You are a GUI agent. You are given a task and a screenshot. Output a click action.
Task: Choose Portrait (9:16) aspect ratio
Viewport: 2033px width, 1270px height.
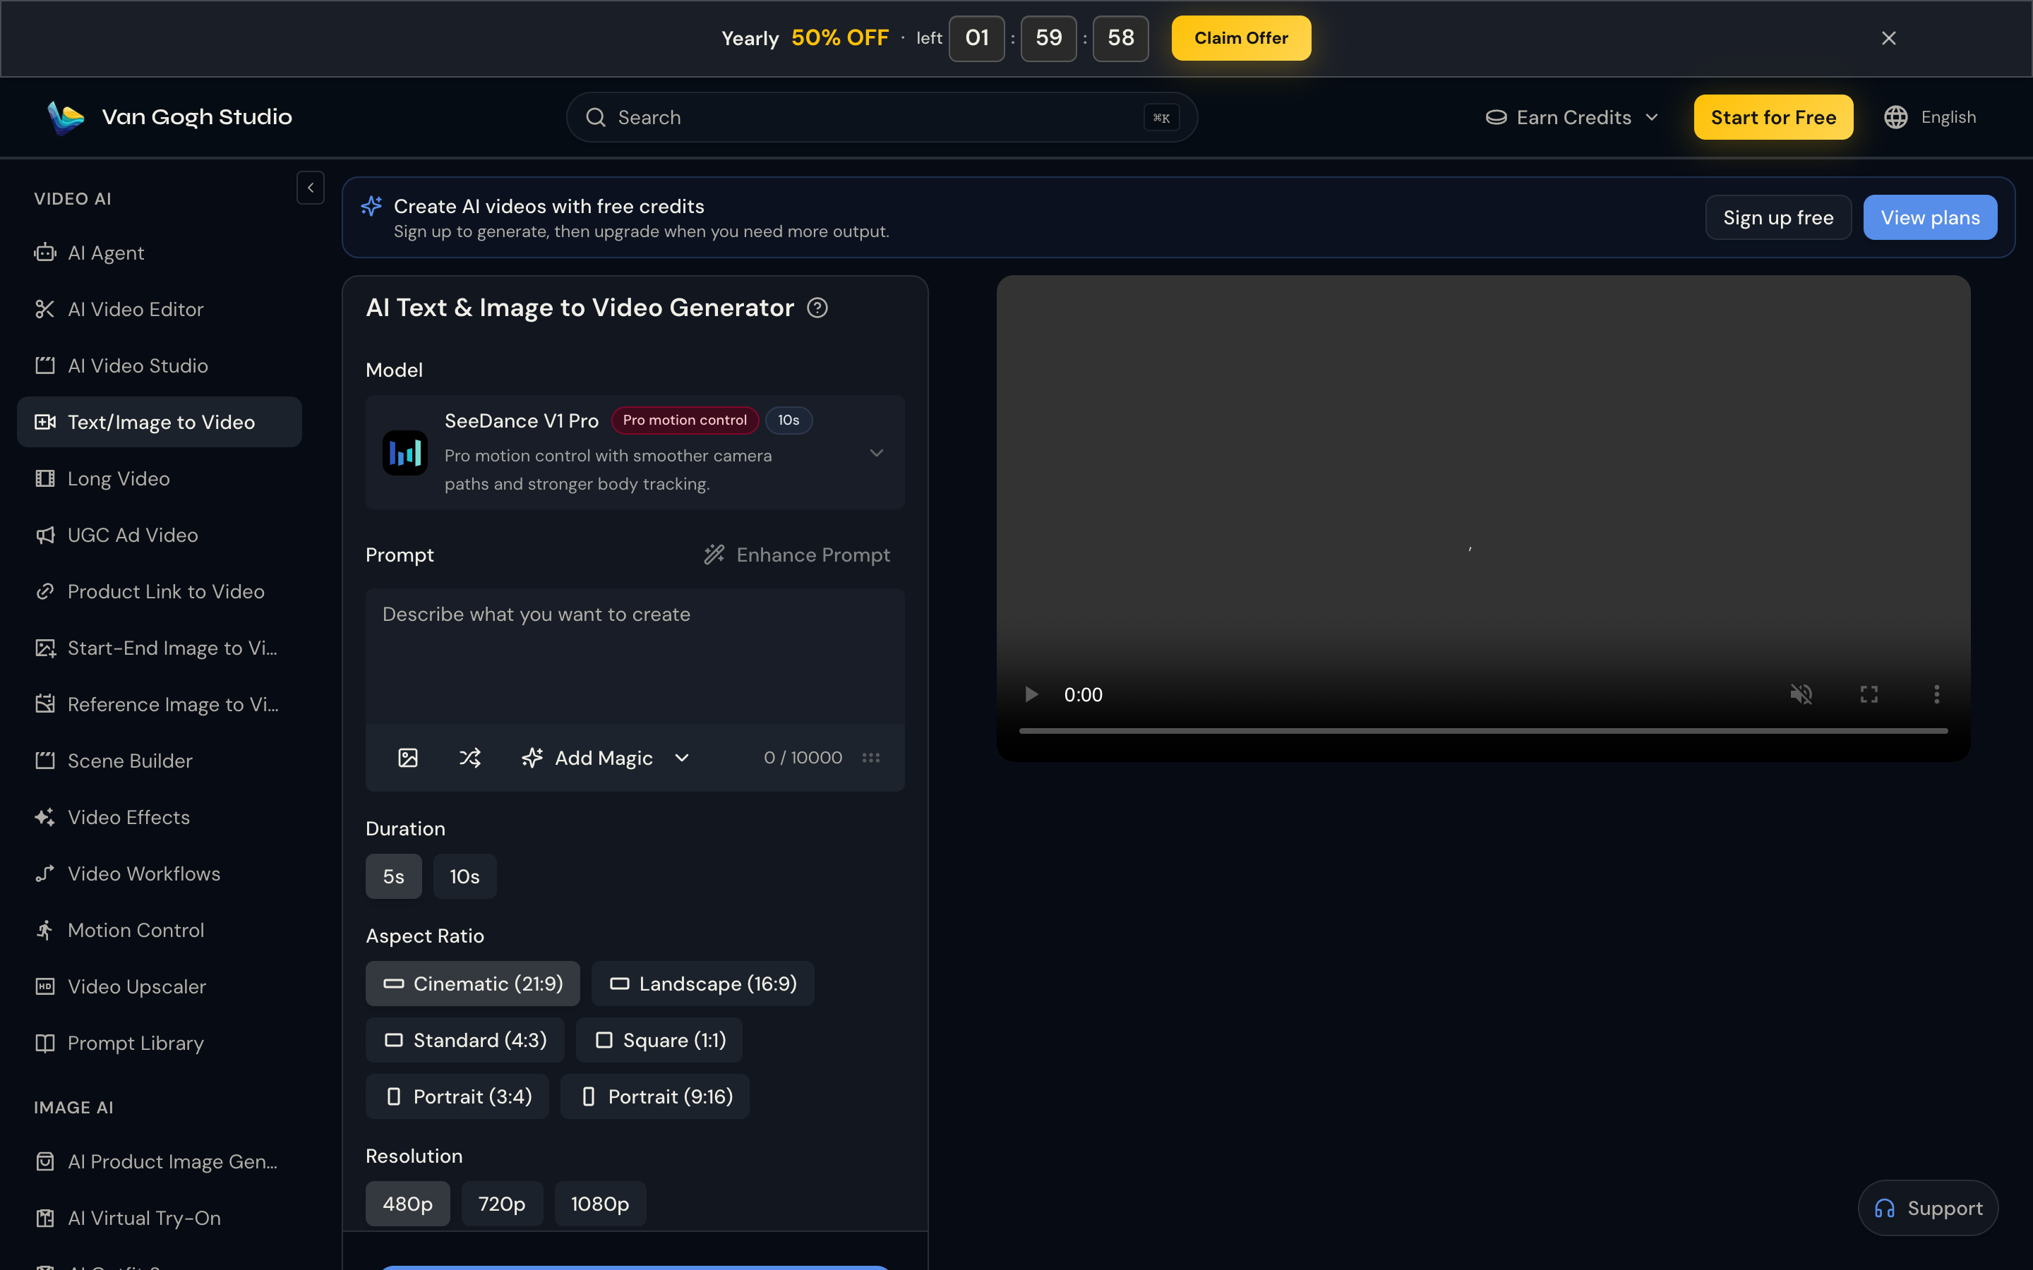pyautogui.click(x=655, y=1096)
